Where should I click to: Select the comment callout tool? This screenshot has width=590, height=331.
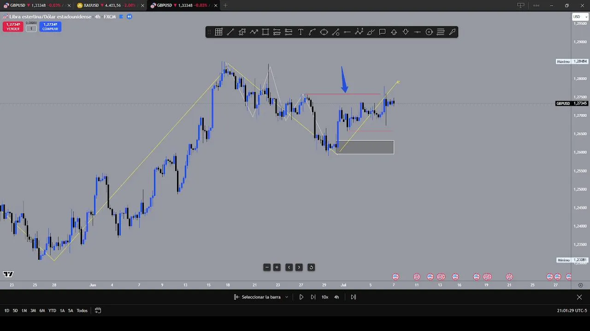(382, 32)
